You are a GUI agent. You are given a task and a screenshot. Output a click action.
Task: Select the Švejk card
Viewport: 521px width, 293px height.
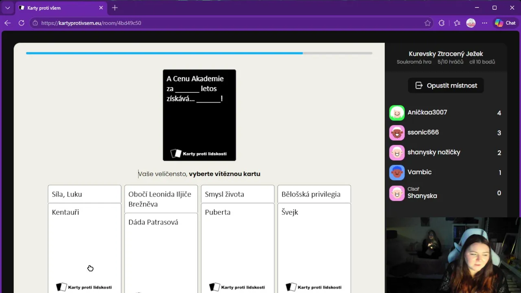(314, 248)
